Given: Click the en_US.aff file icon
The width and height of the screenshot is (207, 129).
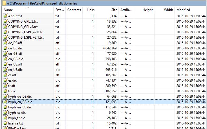Looking at the screenshot, I should click(5, 64).
